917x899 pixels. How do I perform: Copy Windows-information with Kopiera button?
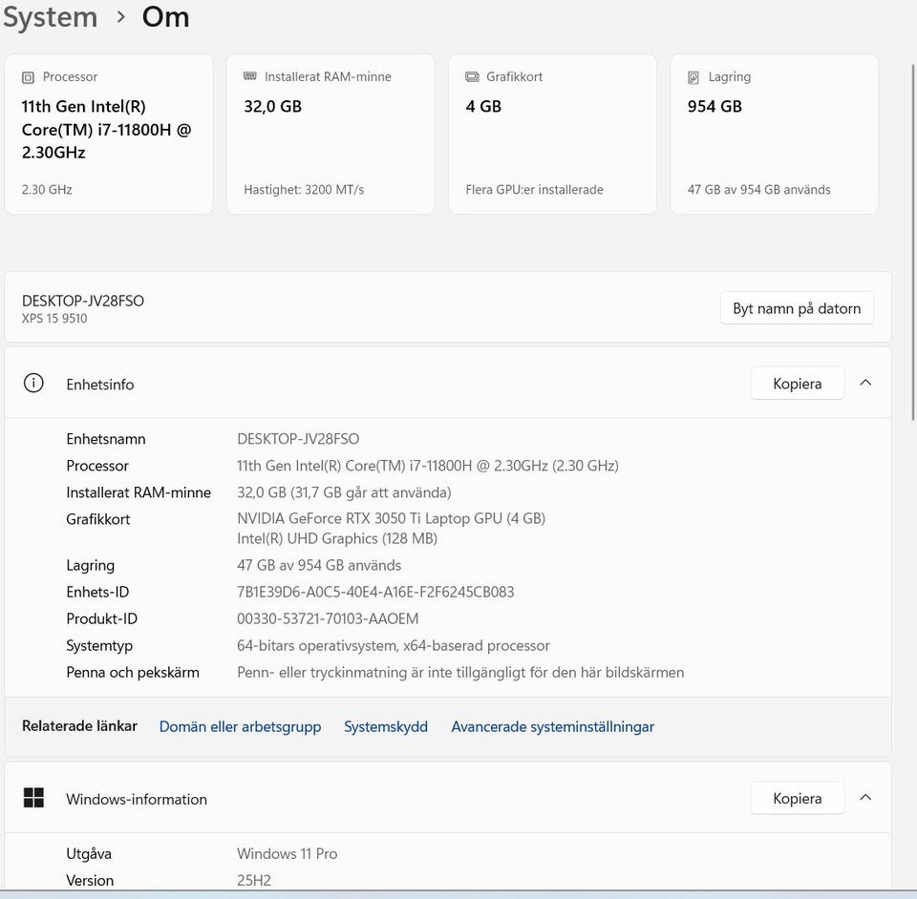(x=797, y=798)
